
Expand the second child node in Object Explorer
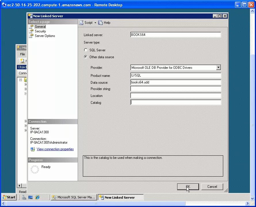pos(26,89)
